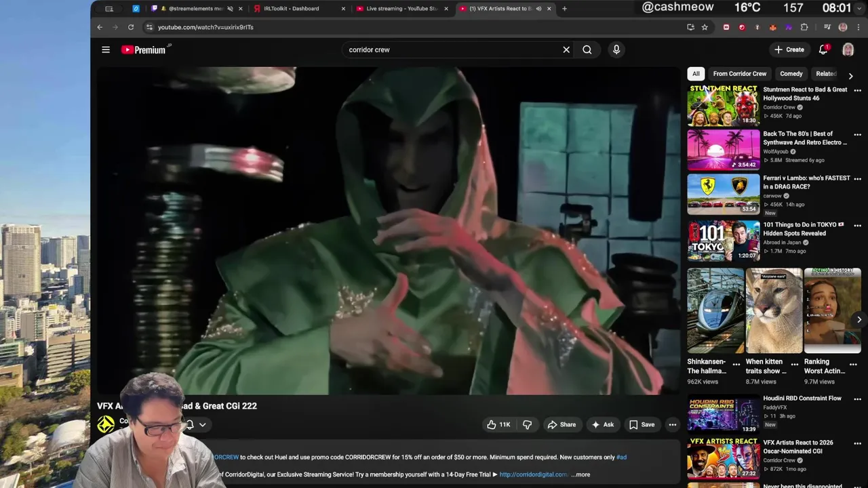Show next category chips with arrow

(x=850, y=76)
